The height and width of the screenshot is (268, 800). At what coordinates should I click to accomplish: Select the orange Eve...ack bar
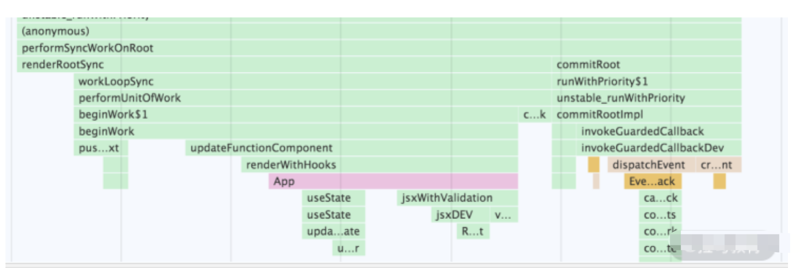[652, 182]
